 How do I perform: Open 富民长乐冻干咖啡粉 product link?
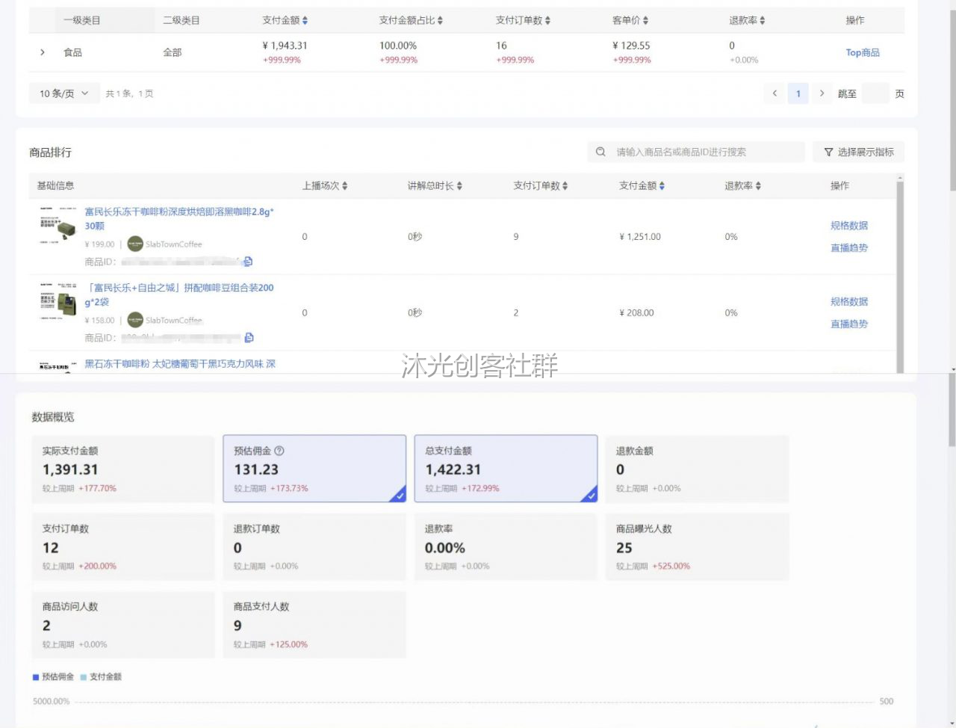(x=179, y=218)
